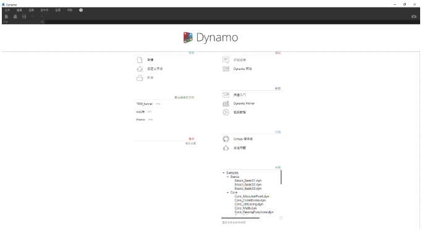Open sample Core_PassingFunctions.dyn
Viewport: 422px width, 233px height.
click(x=254, y=212)
